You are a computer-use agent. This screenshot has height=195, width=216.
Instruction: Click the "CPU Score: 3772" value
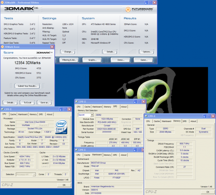39,78
